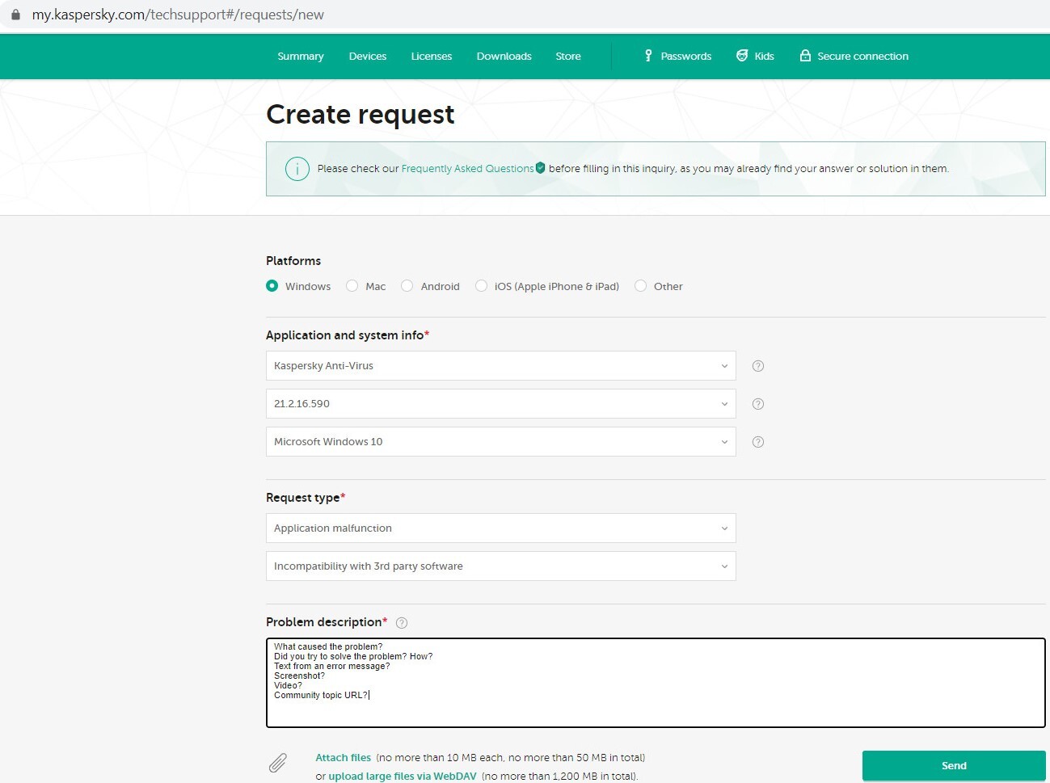Switch to the Licenses tab

[432, 57]
